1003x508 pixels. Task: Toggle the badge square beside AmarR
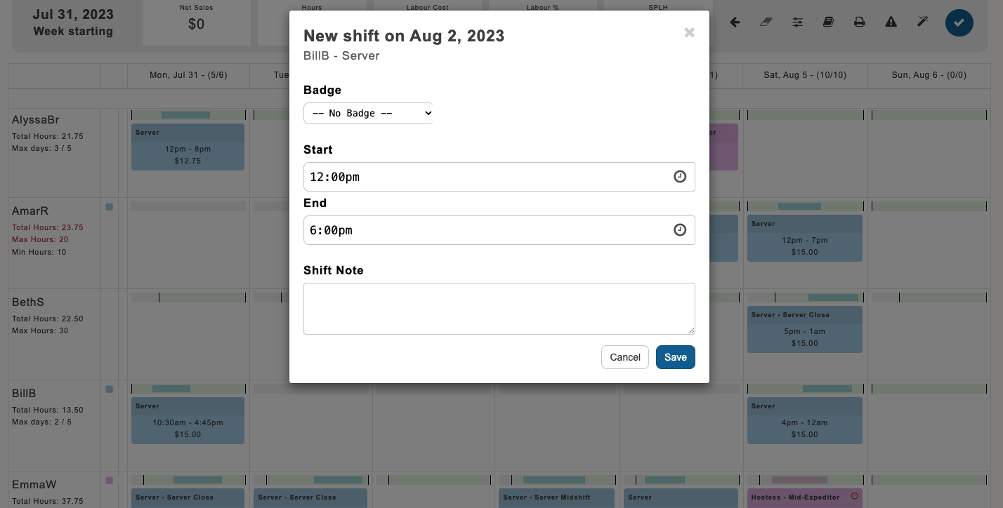click(x=110, y=206)
